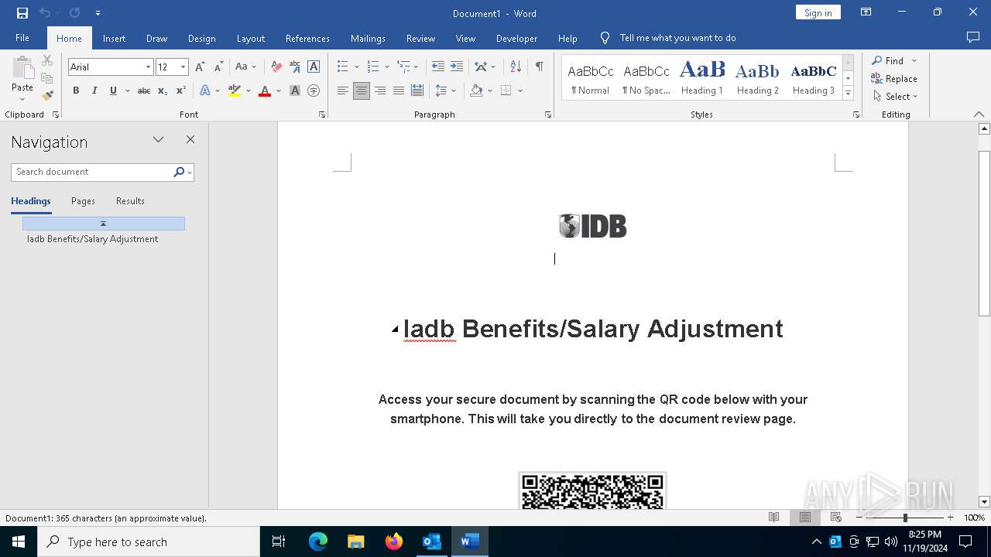Clear all formatting with the eraser icon
This screenshot has width=991, height=557.
pyautogui.click(x=276, y=67)
